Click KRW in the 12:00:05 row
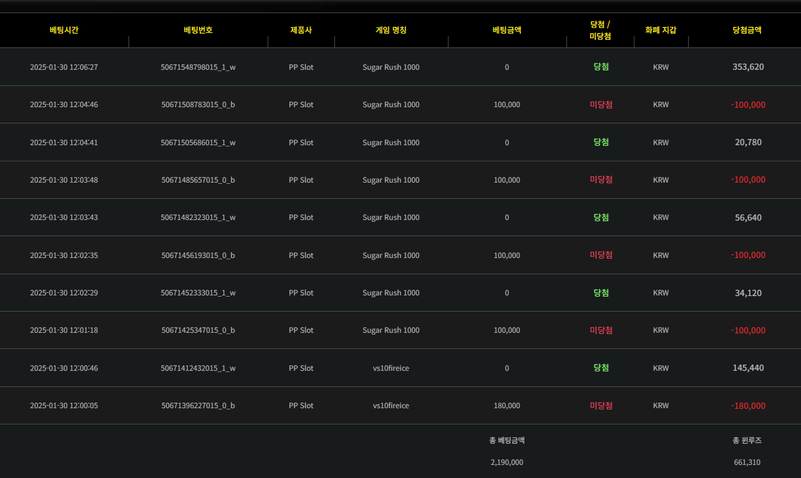 661,406
